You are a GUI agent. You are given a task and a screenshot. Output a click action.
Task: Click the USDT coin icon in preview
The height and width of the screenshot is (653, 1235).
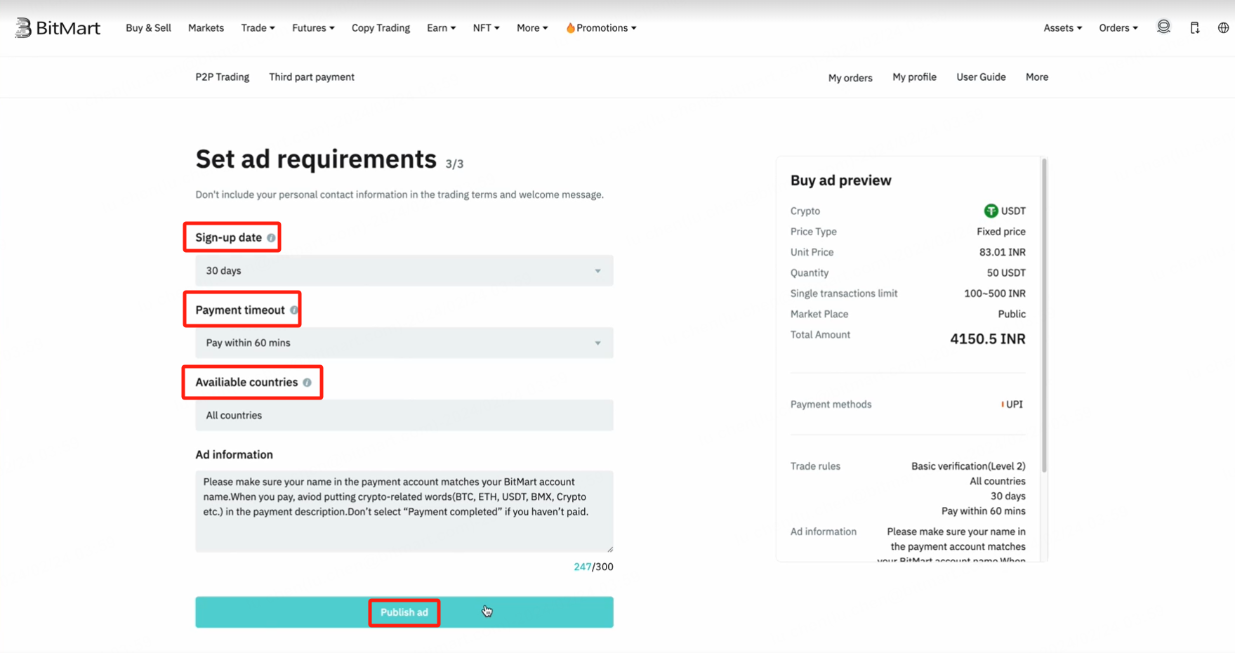[x=991, y=211]
